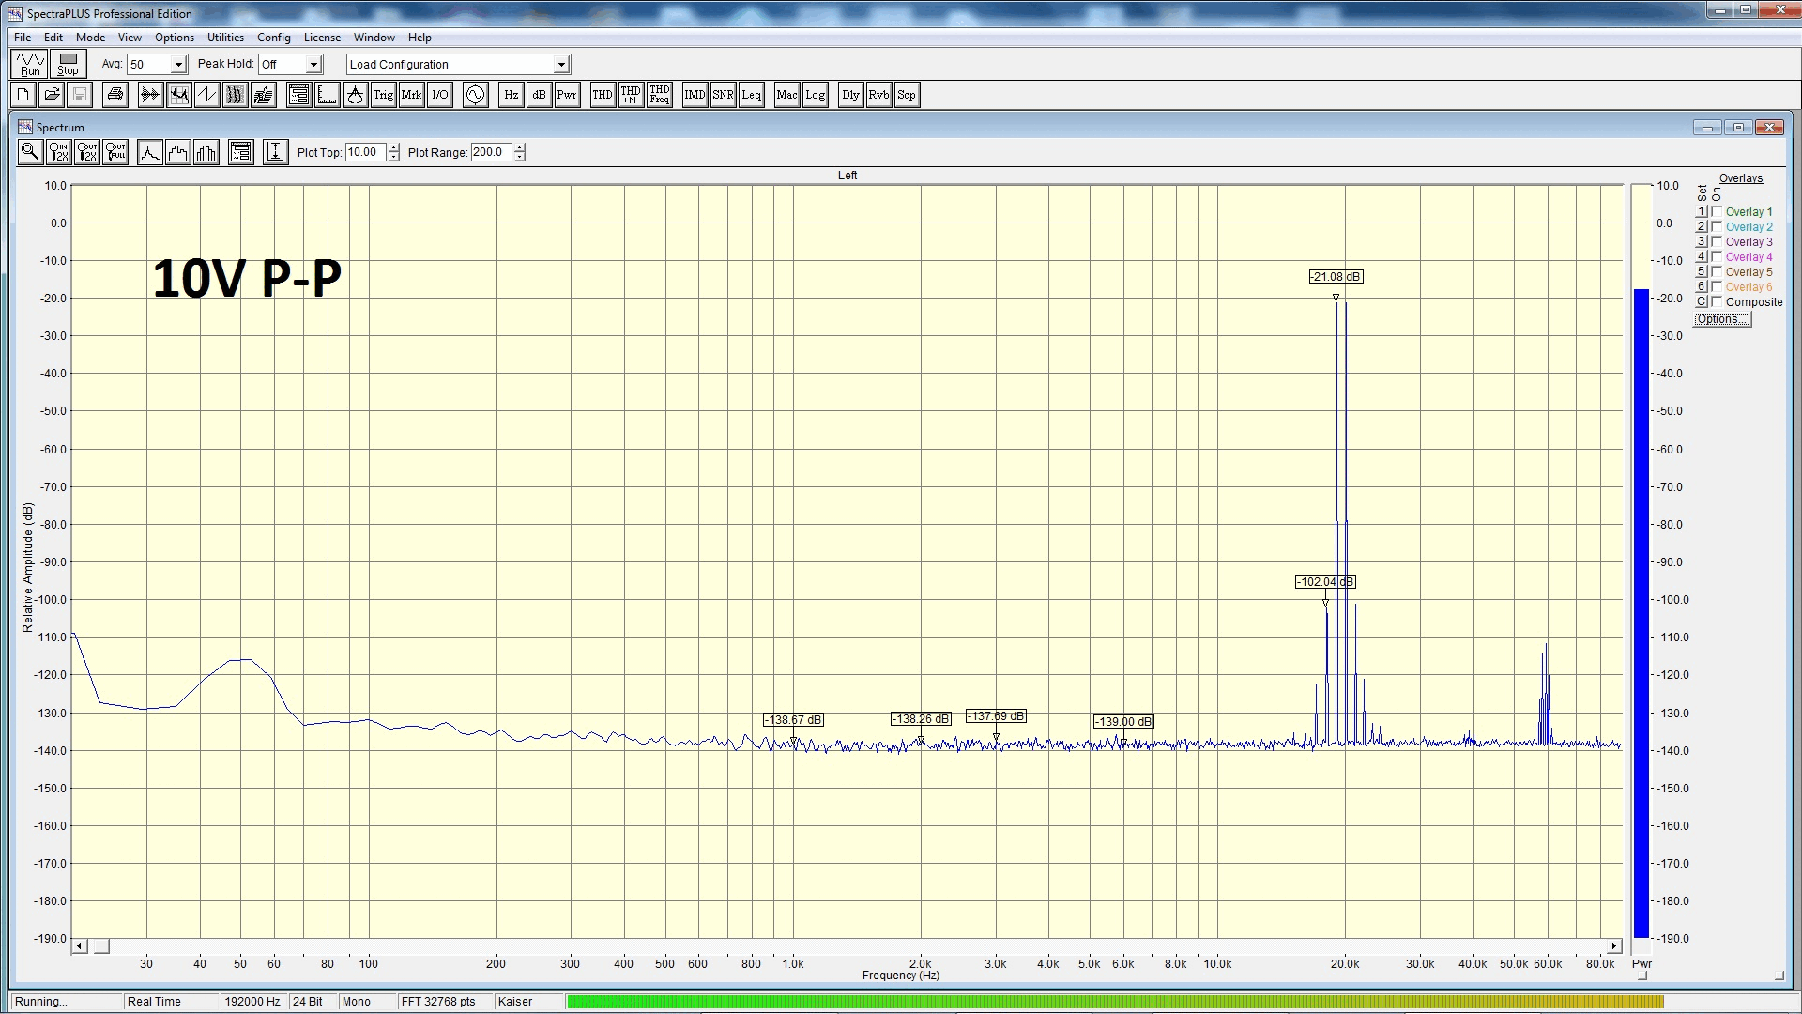The width and height of the screenshot is (1802, 1014).
Task: Expand the Load Configuration combo box
Action: (x=561, y=65)
